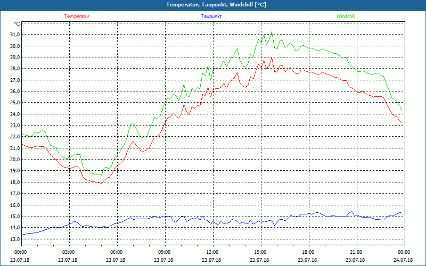Viewport: 426px width, 266px height.
Task: Click the 25,0 y-axis value
Action: (15, 103)
